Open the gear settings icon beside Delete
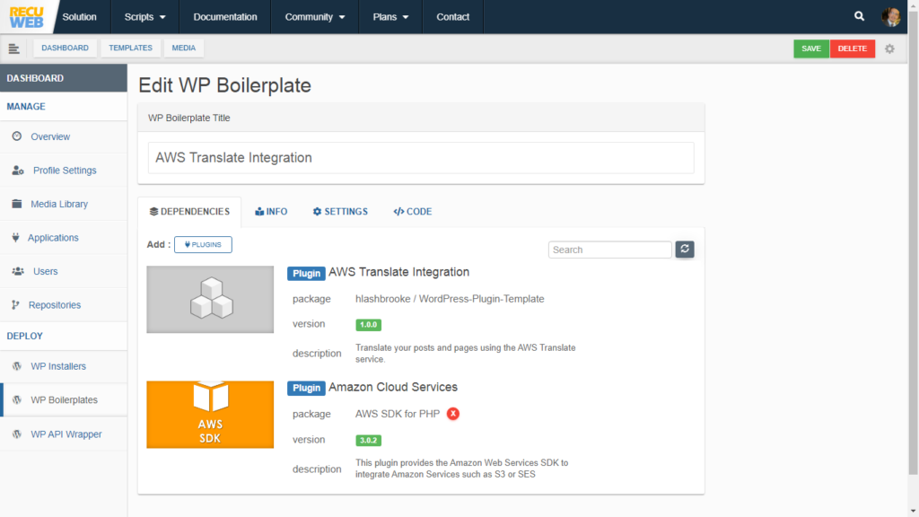919x517 pixels. (889, 48)
